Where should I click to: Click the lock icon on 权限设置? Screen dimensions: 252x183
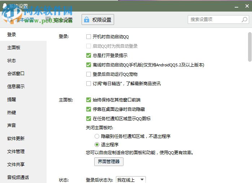[86, 19]
